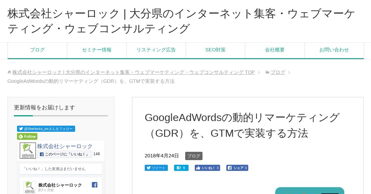Open the セミナー情報 navigation tab
This screenshot has height=194, width=371.
pyautogui.click(x=97, y=50)
